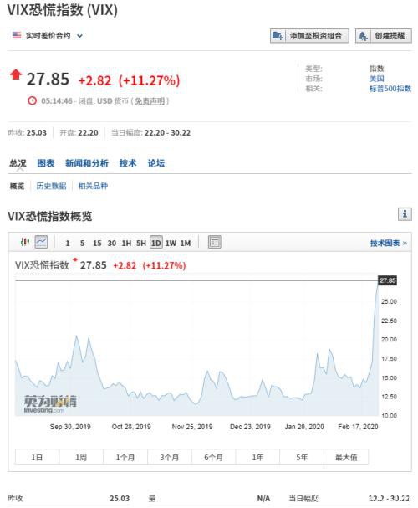Screen dimensions: 418x508
Task: Select the 1周 time range
Action: click(x=81, y=457)
